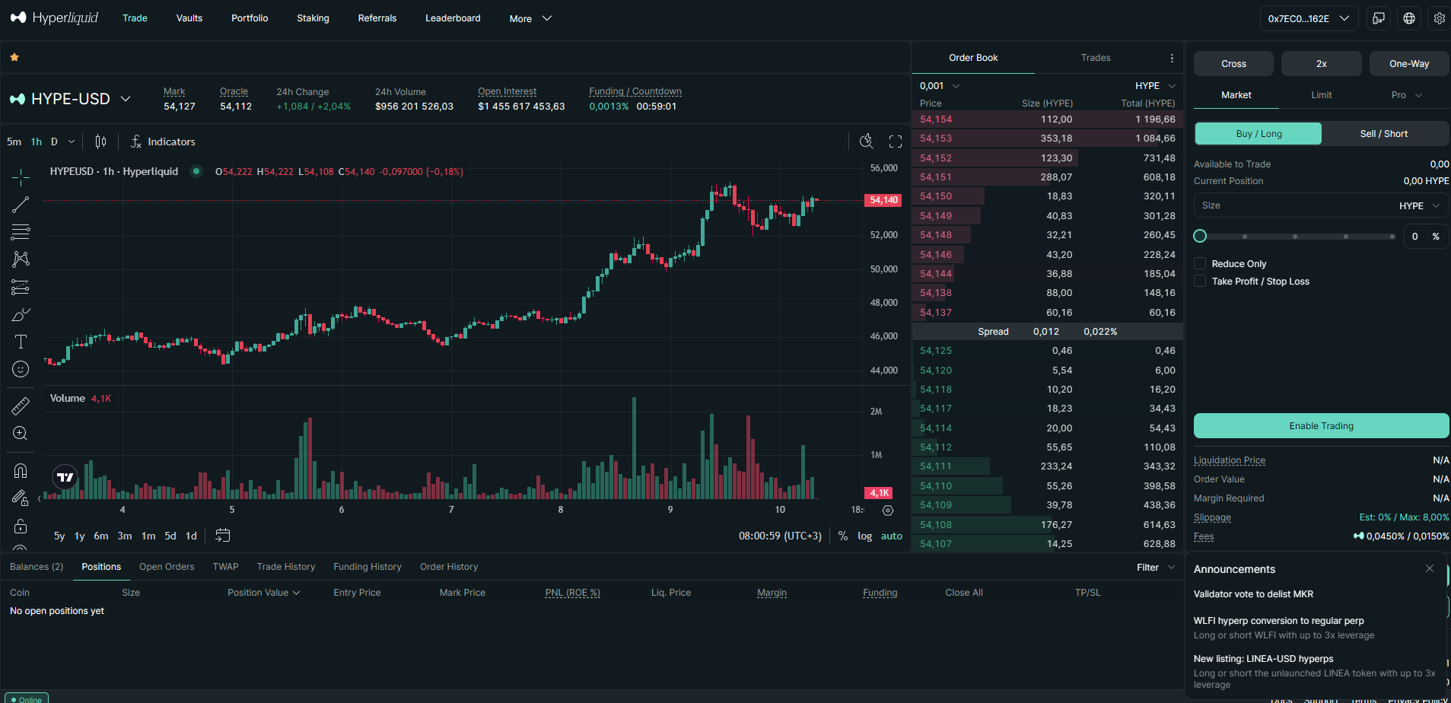
Task: Enter fullscreen chart mode
Action: click(x=896, y=142)
